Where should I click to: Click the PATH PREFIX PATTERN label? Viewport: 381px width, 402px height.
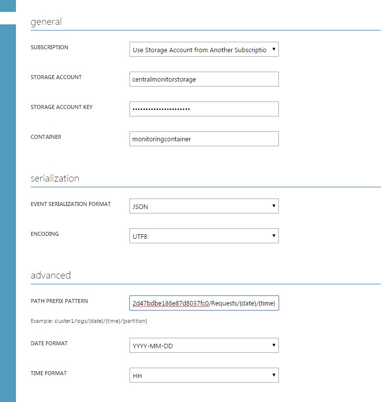pyautogui.click(x=59, y=301)
